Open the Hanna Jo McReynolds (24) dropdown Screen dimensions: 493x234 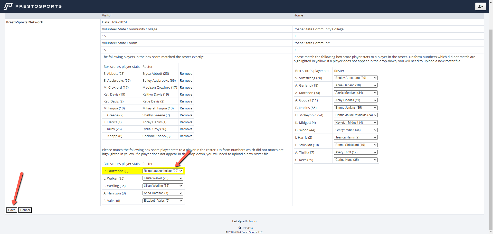[356, 115]
